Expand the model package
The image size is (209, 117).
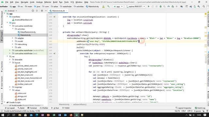13,41
